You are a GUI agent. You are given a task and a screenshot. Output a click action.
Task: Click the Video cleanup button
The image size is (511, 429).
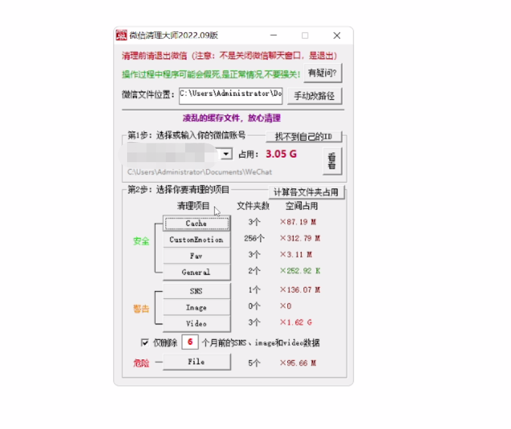tap(197, 323)
